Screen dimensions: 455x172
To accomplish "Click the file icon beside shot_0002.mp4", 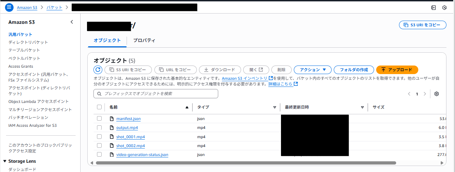I will [x=112, y=146].
